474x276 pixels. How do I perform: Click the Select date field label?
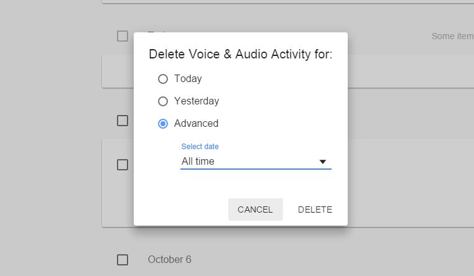tap(200, 147)
